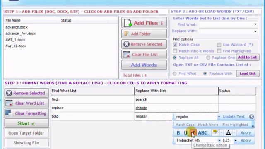Click the Load List button
The height and width of the screenshot is (149, 265).
point(248,74)
